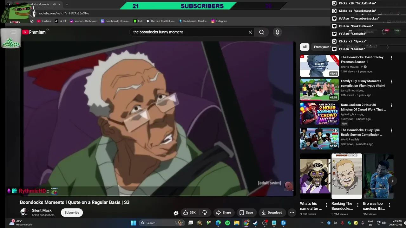Screen dimensions: 406x228
Task: Open volume control in system tray
Action: click(x=384, y=223)
